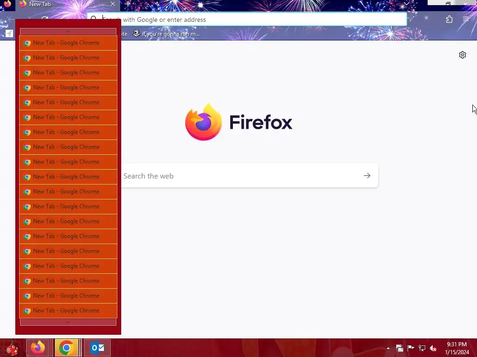Open the network connection tray icon
The image size is (477, 357).
pos(422,348)
